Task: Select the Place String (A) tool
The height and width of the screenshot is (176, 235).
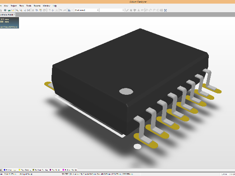Action: coord(139,10)
